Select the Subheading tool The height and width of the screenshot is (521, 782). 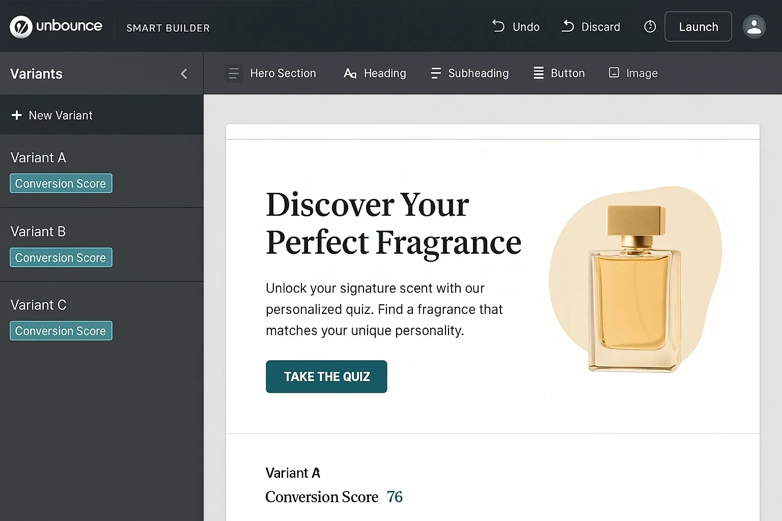click(469, 73)
